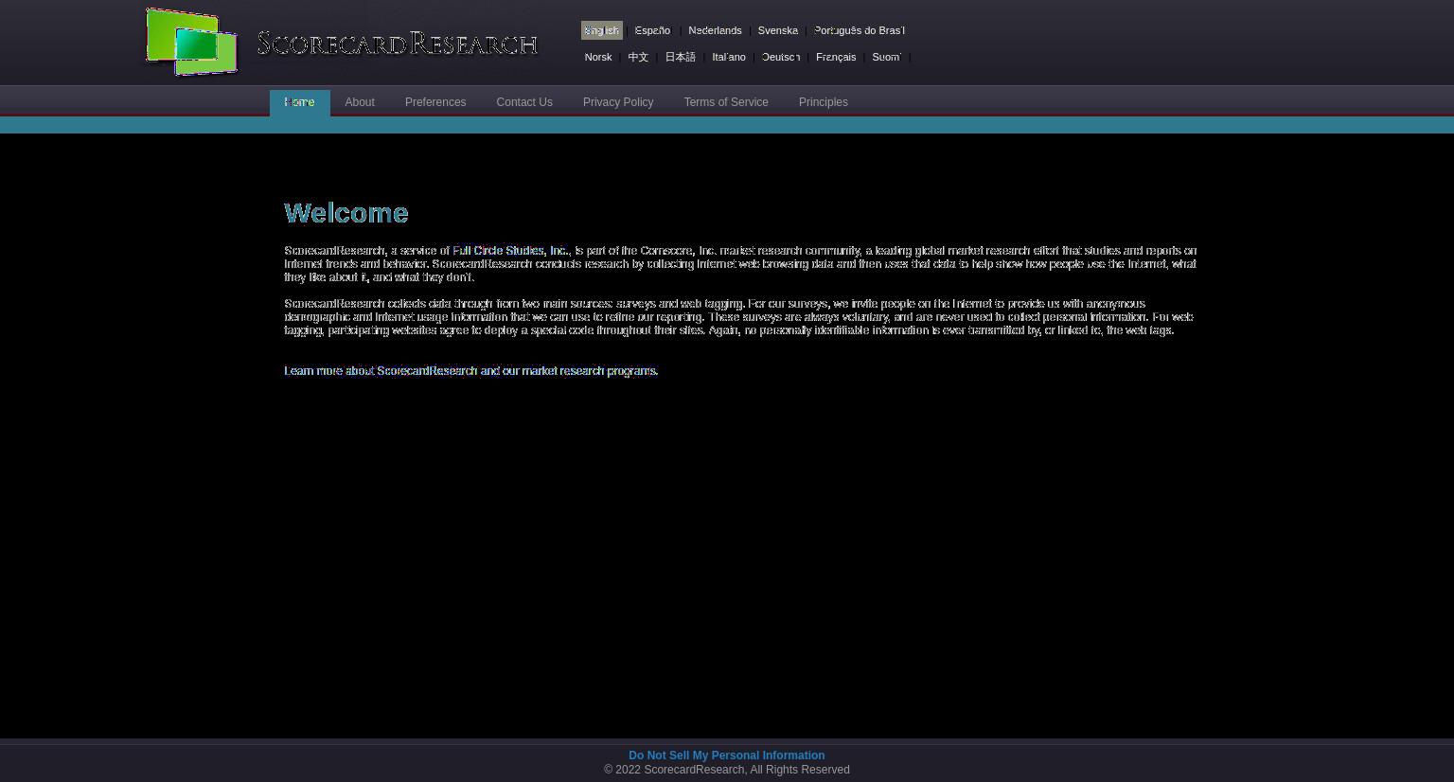Navigate to the Principles page
Screen dimensions: 1454x782
coord(824,102)
